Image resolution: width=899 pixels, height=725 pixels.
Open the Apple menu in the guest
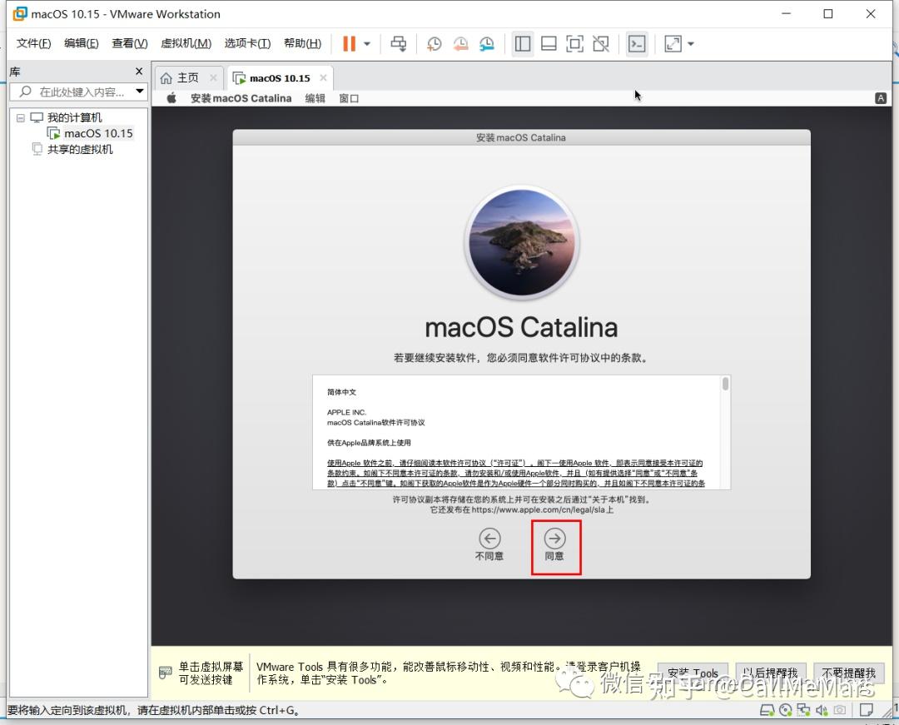point(171,98)
